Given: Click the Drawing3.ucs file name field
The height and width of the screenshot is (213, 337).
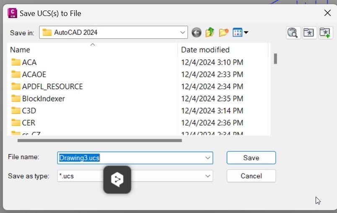Looking at the screenshot, I should point(135,158).
